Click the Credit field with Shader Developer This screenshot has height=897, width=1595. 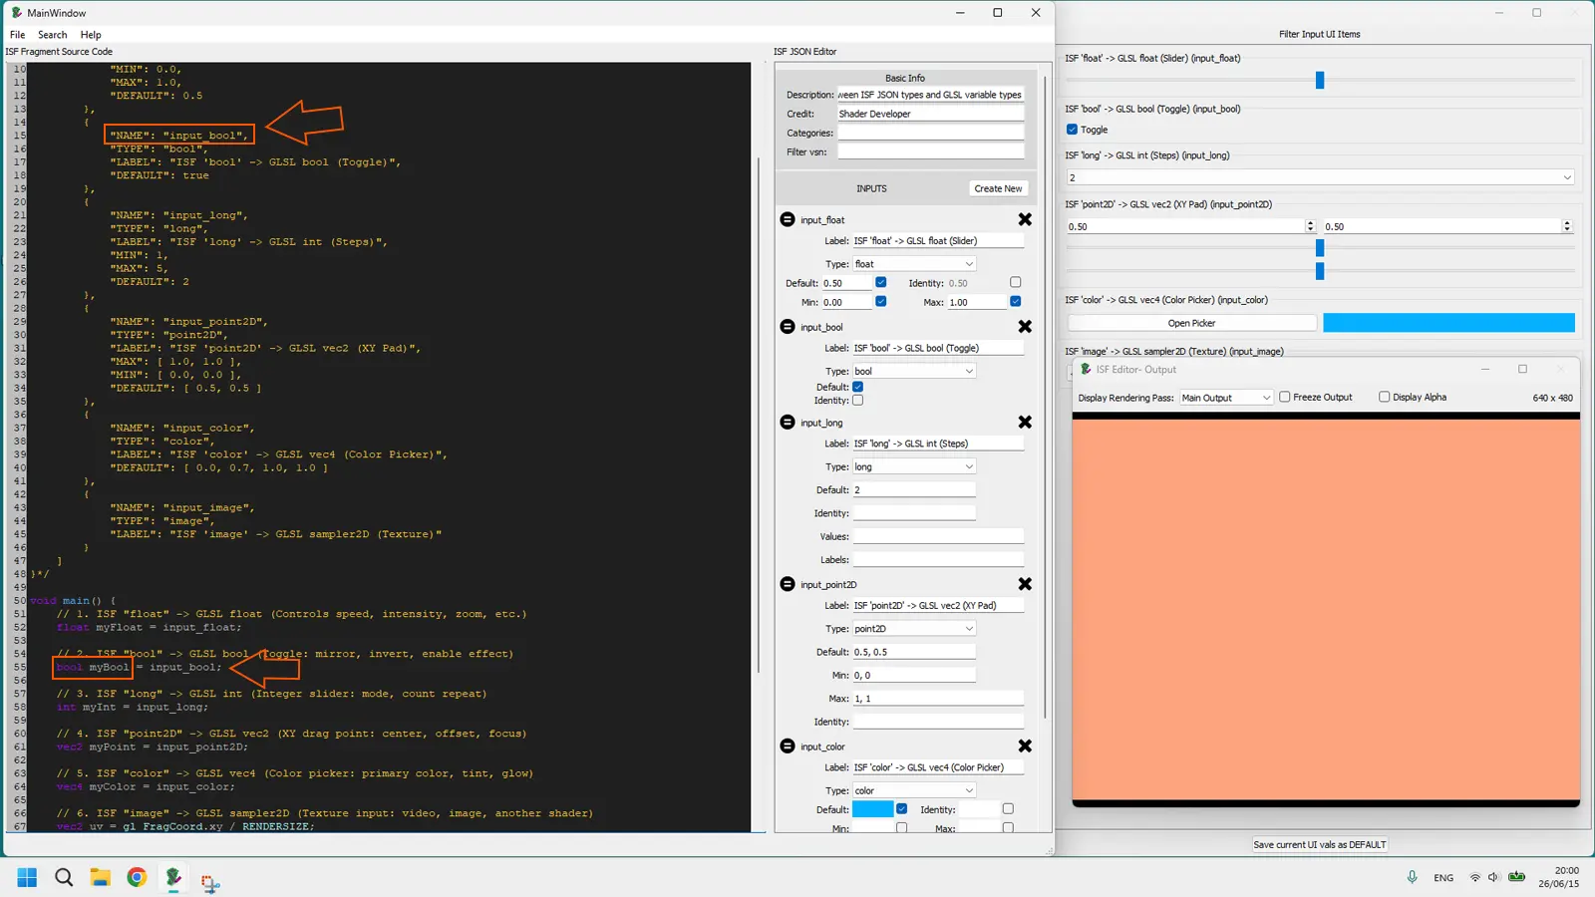(x=931, y=114)
